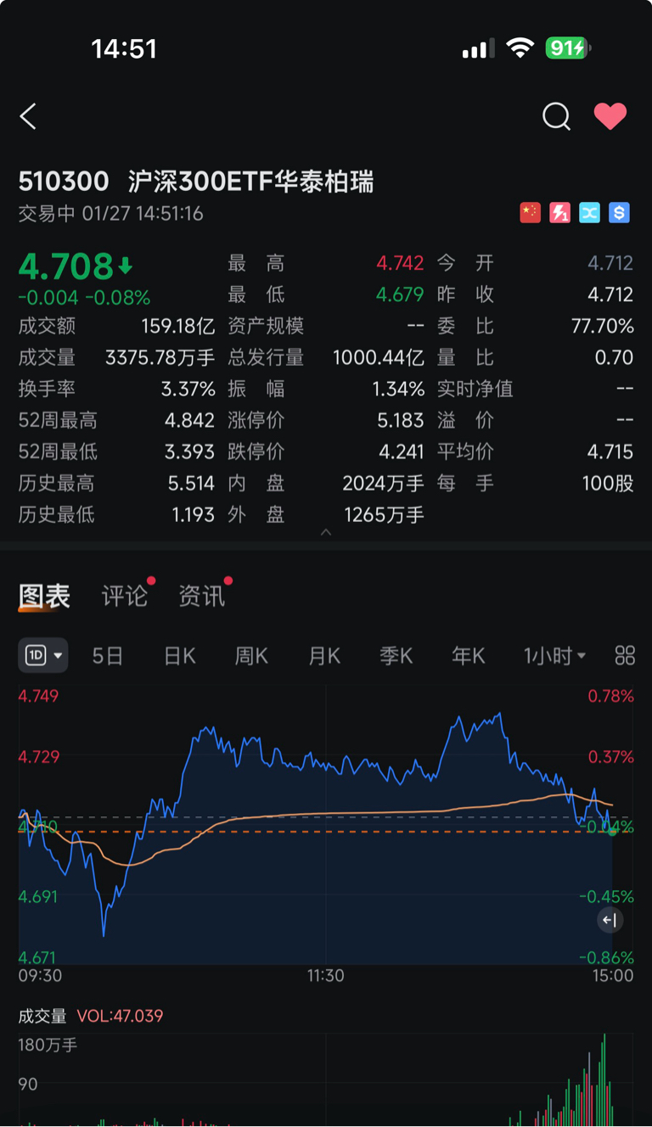The width and height of the screenshot is (652, 1127).
Task: Select the 季K chart period
Action: point(396,655)
